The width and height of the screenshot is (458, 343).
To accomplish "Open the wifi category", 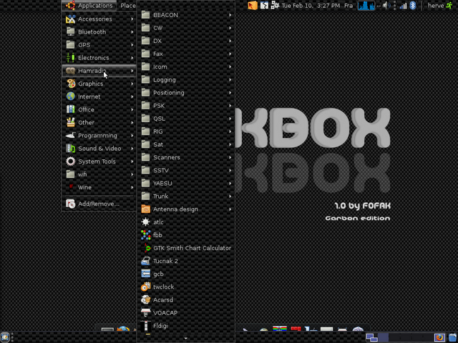I will (x=99, y=174).
